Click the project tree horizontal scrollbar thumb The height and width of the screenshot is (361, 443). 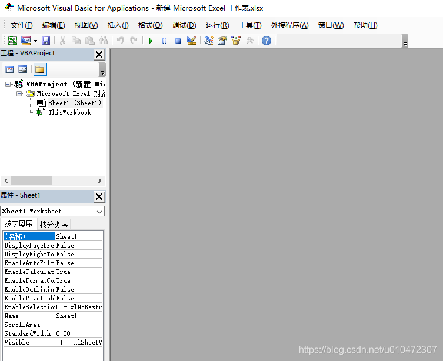pos(32,180)
